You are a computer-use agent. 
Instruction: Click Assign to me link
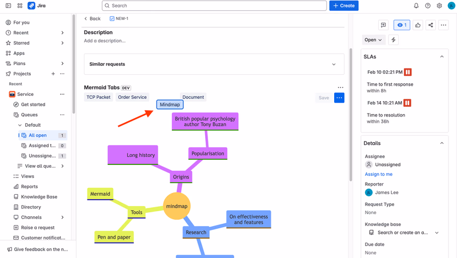pos(379,174)
